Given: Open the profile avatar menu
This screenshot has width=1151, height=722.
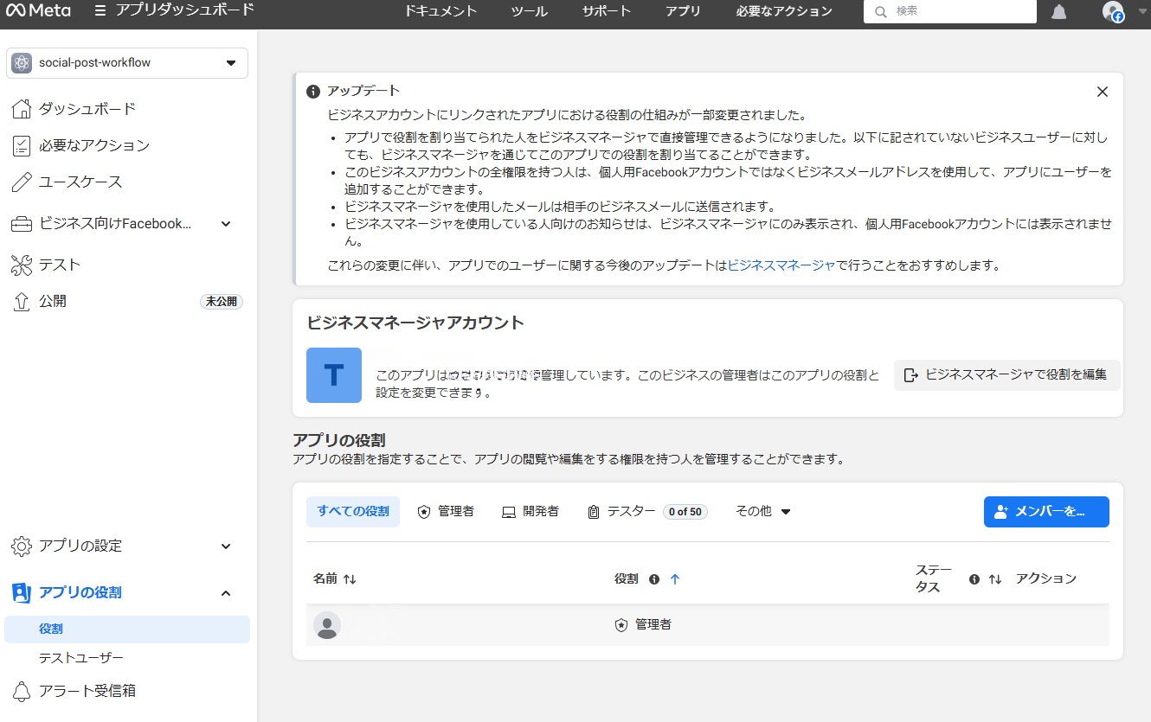Looking at the screenshot, I should click(1113, 11).
